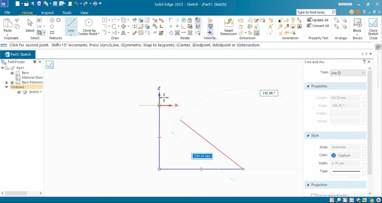Toggle visibility eye of Base

tap(12, 73)
